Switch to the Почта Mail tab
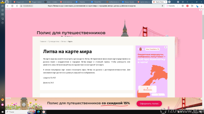This screenshot has height=114, width=204. [97, 2]
